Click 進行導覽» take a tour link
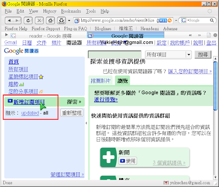Viewport: 219px width, 187px height. point(106,99)
